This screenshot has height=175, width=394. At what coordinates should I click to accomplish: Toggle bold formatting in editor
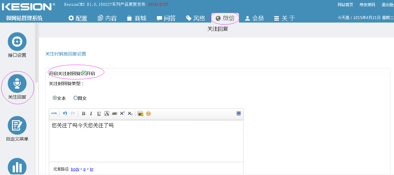[83, 113]
